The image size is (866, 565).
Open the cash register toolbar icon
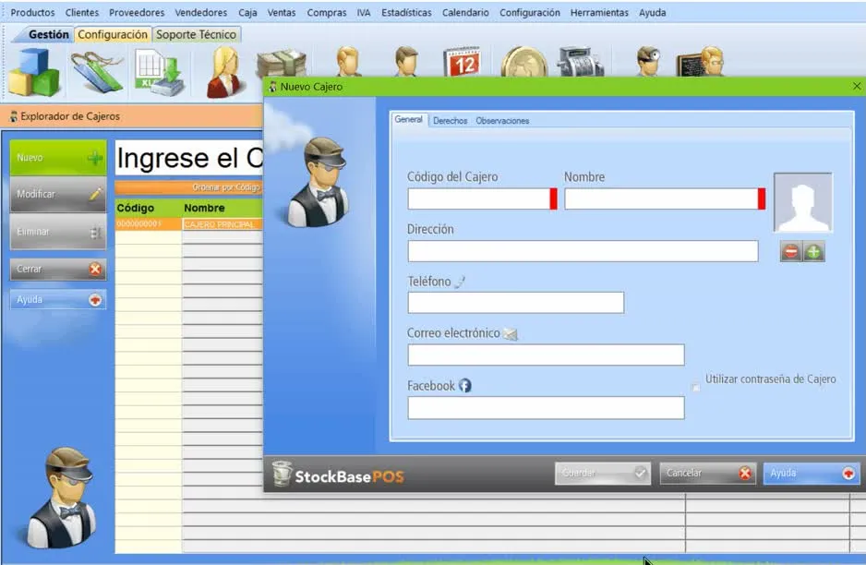pyautogui.click(x=581, y=62)
